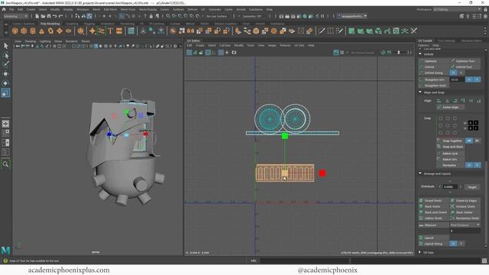Switch to the Poly Modeling shelf tab
This screenshot has height=275, width=489.
50,24
